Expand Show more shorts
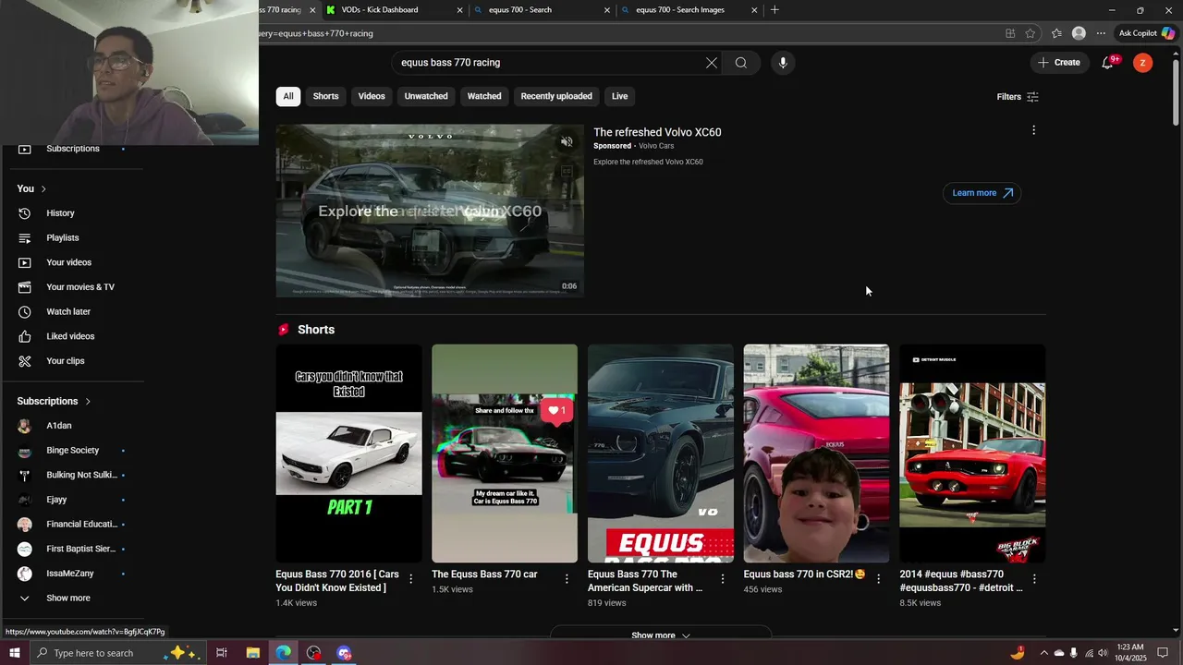1183x665 pixels. (660, 635)
